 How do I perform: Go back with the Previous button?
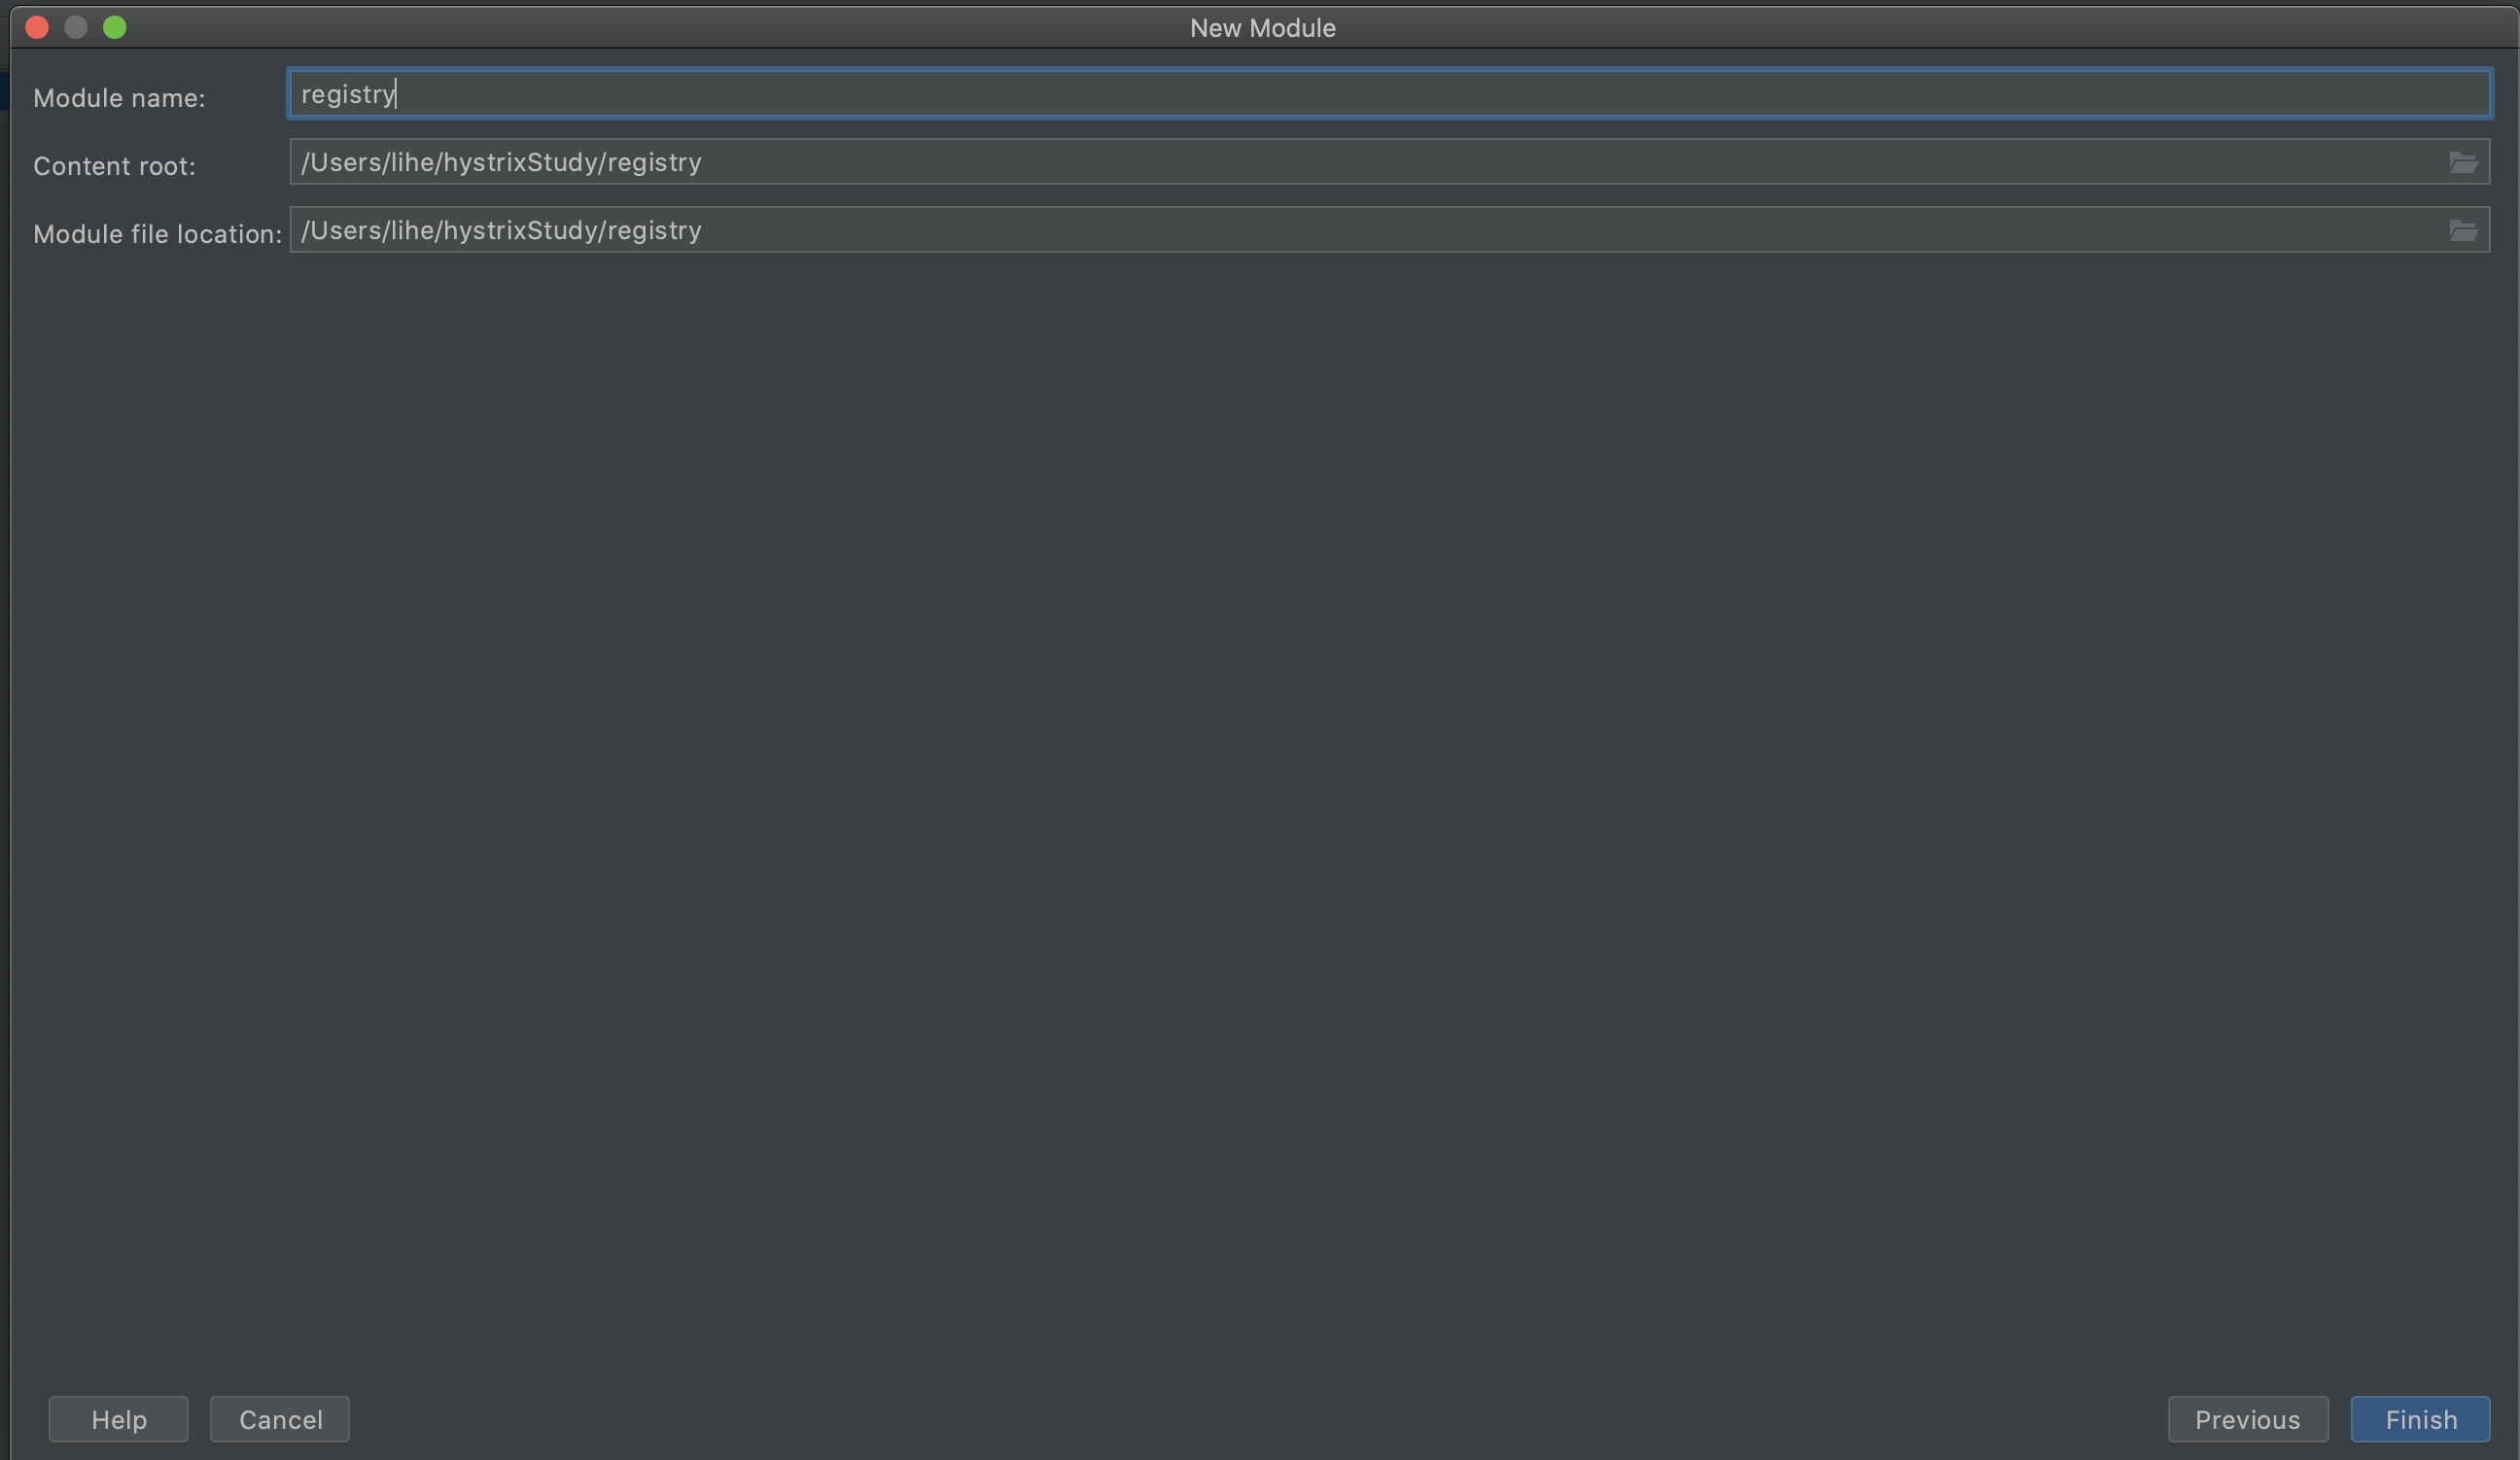(x=2247, y=1419)
